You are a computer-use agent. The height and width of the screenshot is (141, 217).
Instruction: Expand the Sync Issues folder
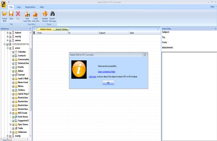(x=10, y=124)
